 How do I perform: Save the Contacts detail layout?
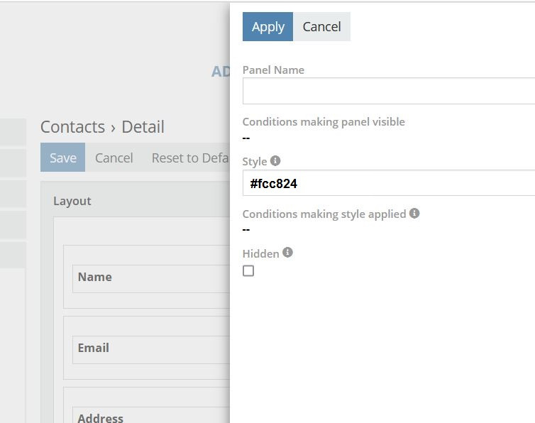tap(62, 158)
